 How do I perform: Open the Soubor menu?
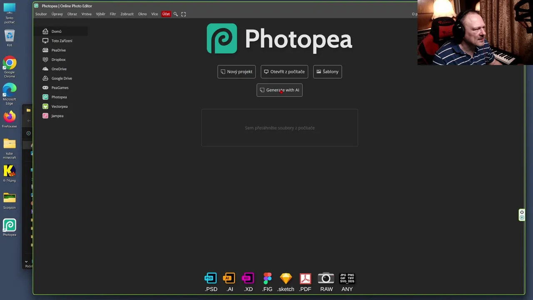click(x=41, y=14)
